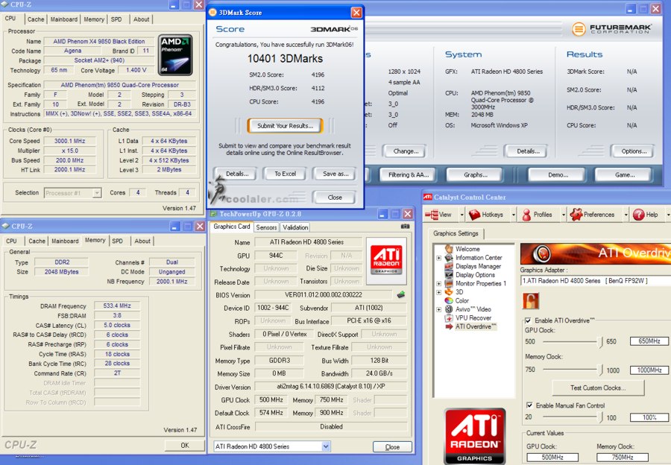This screenshot has height=465, width=671.
Task: Expand the Avivo Video tree node
Action: point(438,309)
